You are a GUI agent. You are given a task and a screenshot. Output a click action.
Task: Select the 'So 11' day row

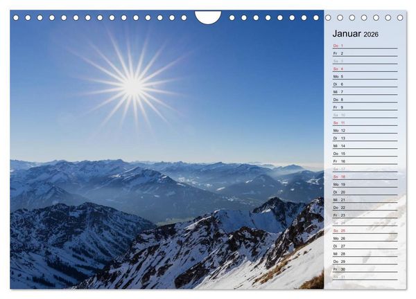coord(365,123)
